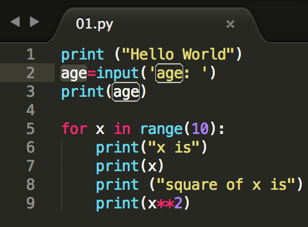
Task: Click the ** operator on line 9
Action: pyautogui.click(x=165, y=204)
